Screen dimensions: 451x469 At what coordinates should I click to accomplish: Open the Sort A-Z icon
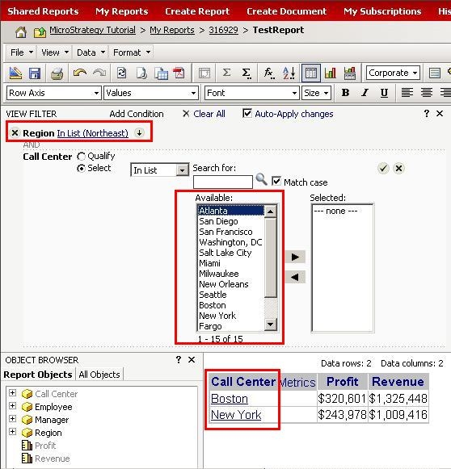[x=289, y=73]
